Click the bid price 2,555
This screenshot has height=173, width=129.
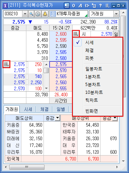click(x=61, y=88)
